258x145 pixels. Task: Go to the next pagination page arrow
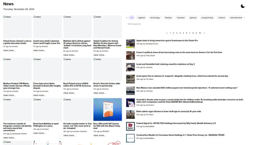(x=204, y=33)
